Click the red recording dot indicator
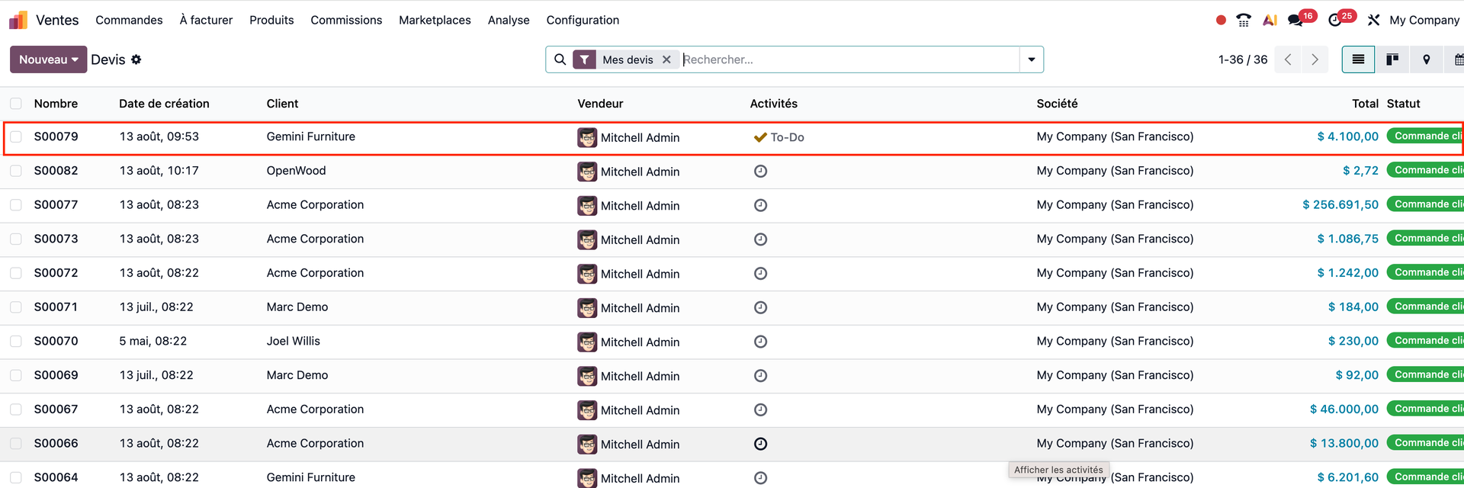Screen dimensions: 1464x488 click(1221, 21)
